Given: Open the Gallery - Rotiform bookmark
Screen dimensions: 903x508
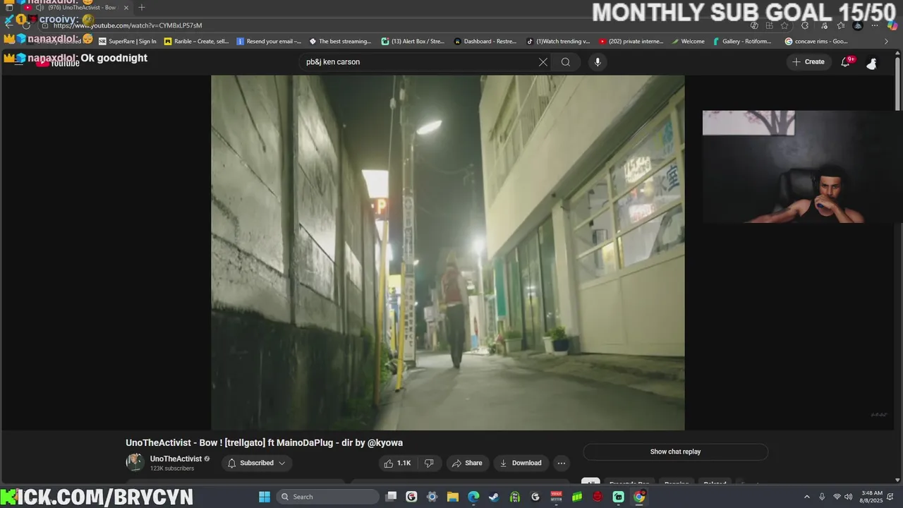Looking at the screenshot, I should coord(742,42).
